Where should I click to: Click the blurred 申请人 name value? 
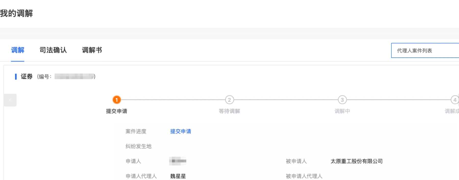pos(178,161)
